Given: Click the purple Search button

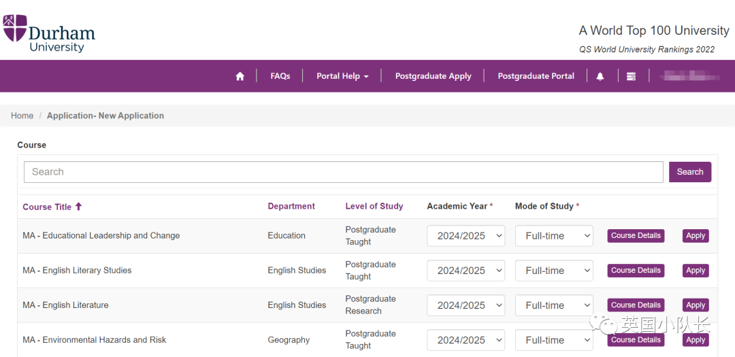Looking at the screenshot, I should (x=690, y=172).
